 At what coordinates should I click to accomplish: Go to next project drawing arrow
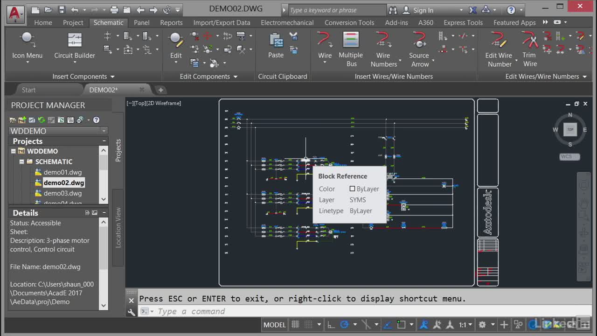pyautogui.click(x=153, y=10)
